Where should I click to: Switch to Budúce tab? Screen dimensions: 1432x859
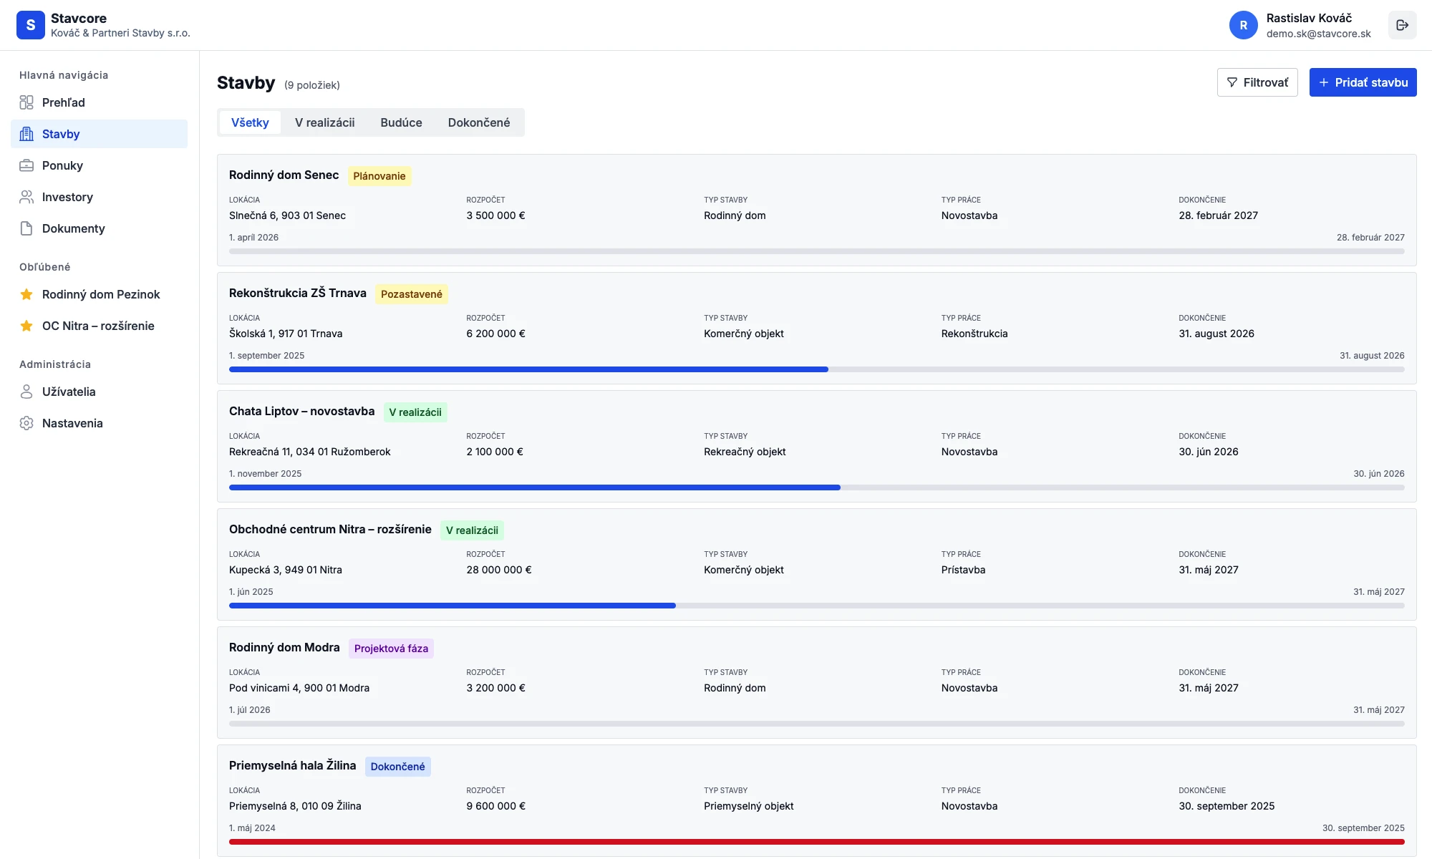click(401, 122)
